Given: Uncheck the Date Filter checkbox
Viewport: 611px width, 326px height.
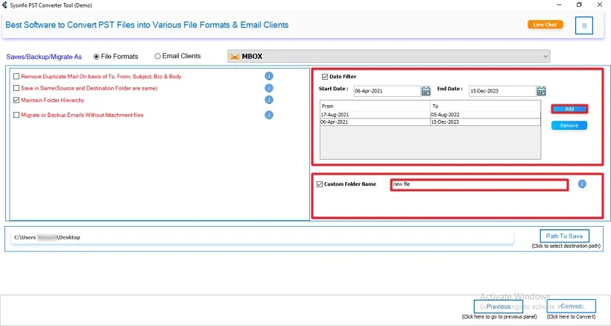Looking at the screenshot, I should click(x=325, y=77).
